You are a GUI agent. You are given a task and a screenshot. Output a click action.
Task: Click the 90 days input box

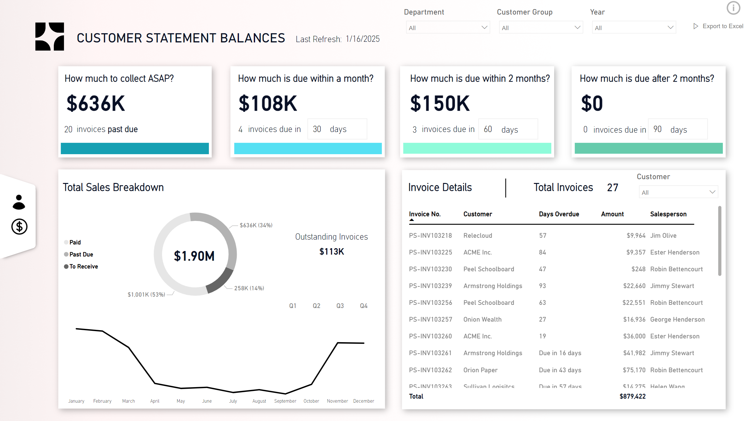click(x=678, y=129)
